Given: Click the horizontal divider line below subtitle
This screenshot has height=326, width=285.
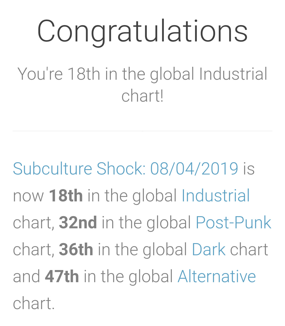Looking at the screenshot, I should coord(142,131).
